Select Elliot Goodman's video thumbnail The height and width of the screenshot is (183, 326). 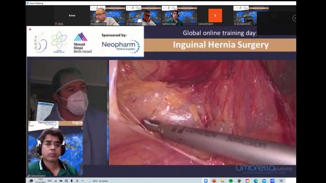click(x=108, y=16)
